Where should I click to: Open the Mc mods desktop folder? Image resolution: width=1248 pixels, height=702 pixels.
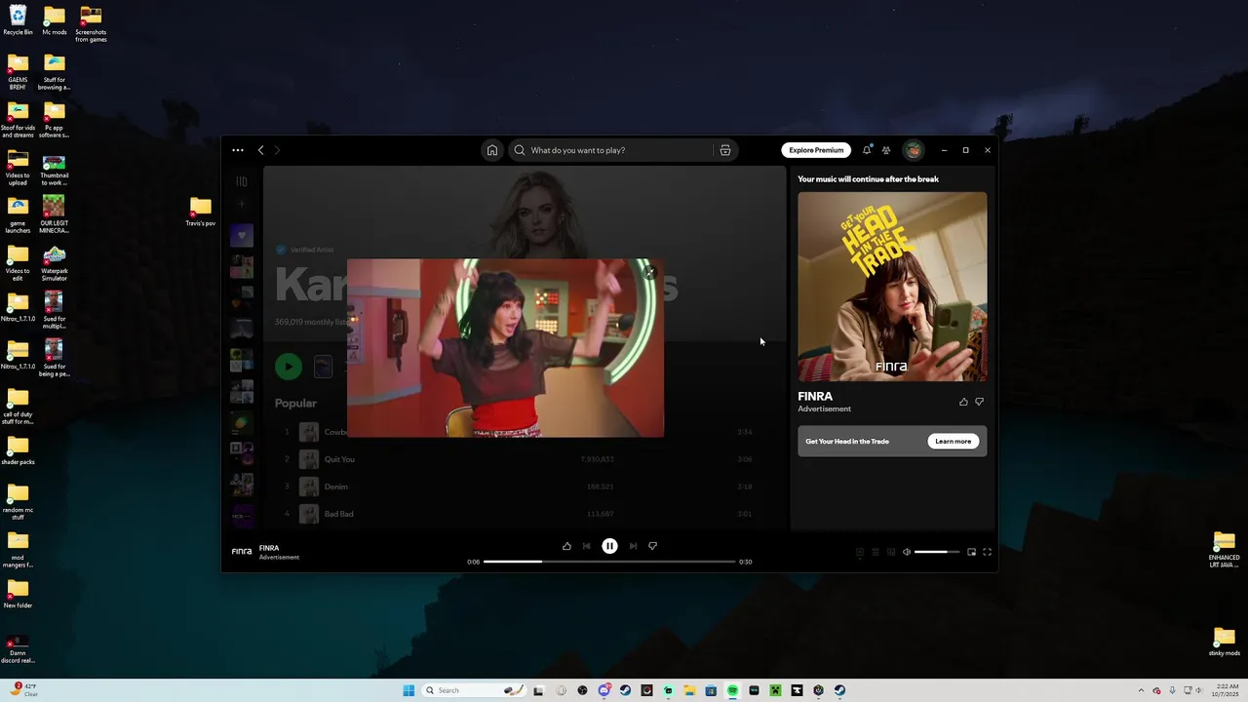click(x=55, y=20)
